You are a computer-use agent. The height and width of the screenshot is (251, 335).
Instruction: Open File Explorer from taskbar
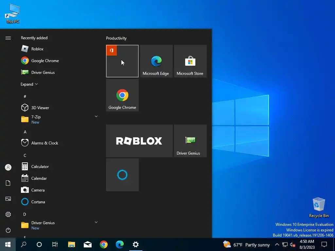point(72,244)
